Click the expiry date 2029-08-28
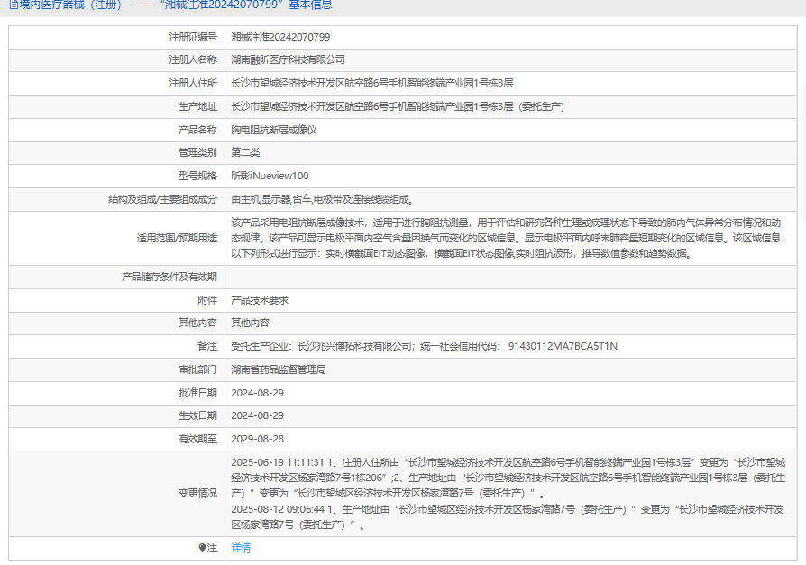 (258, 439)
